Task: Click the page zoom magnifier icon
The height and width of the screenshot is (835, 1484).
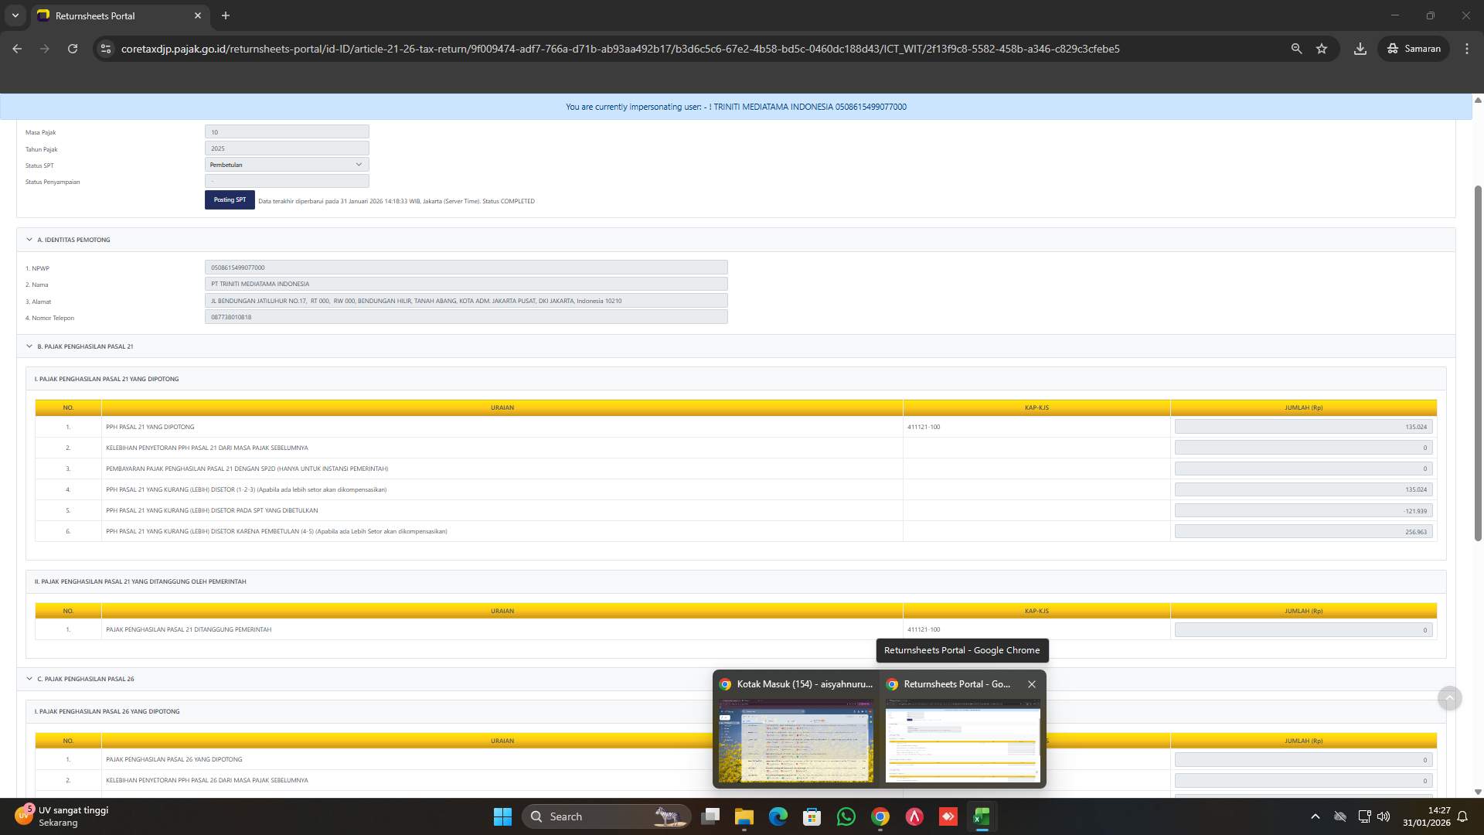Action: point(1296,48)
